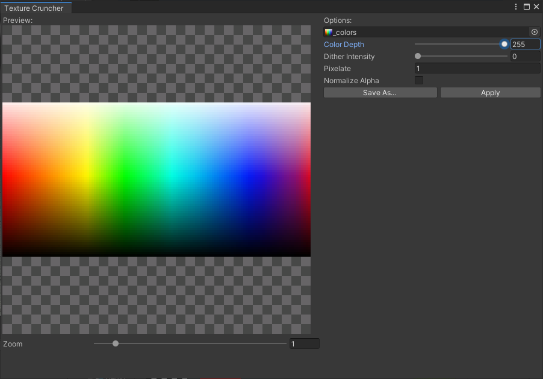Click the Color Depth label
543x379 pixels.
click(x=344, y=45)
